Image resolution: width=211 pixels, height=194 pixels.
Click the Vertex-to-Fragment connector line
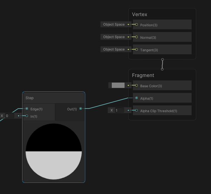(x=162, y=64)
